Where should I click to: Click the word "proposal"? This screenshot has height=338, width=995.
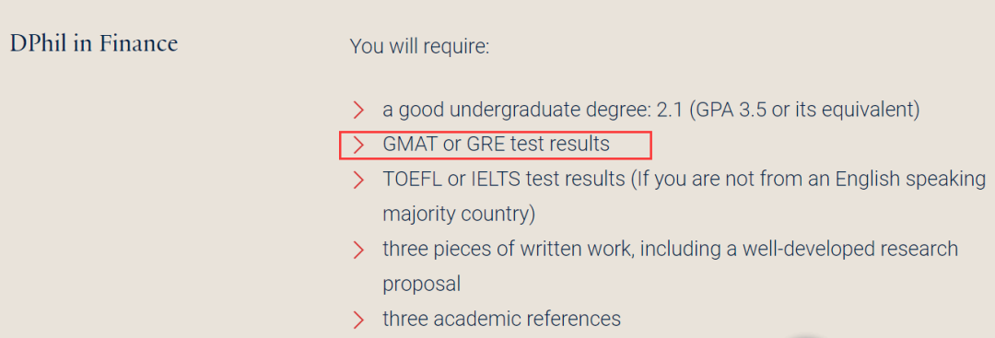(421, 284)
